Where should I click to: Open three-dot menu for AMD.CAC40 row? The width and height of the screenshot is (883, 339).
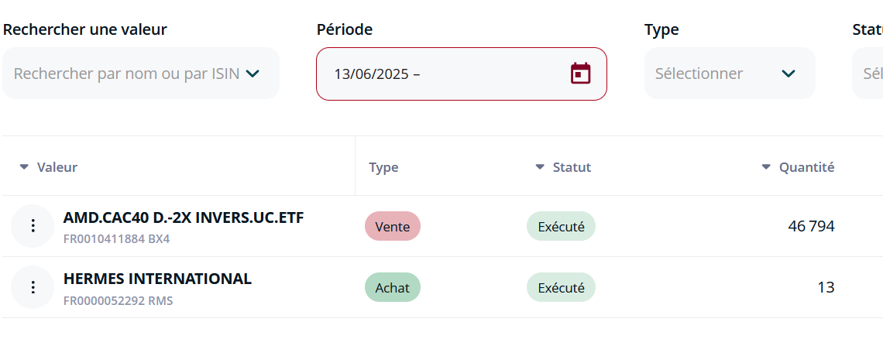(33, 226)
